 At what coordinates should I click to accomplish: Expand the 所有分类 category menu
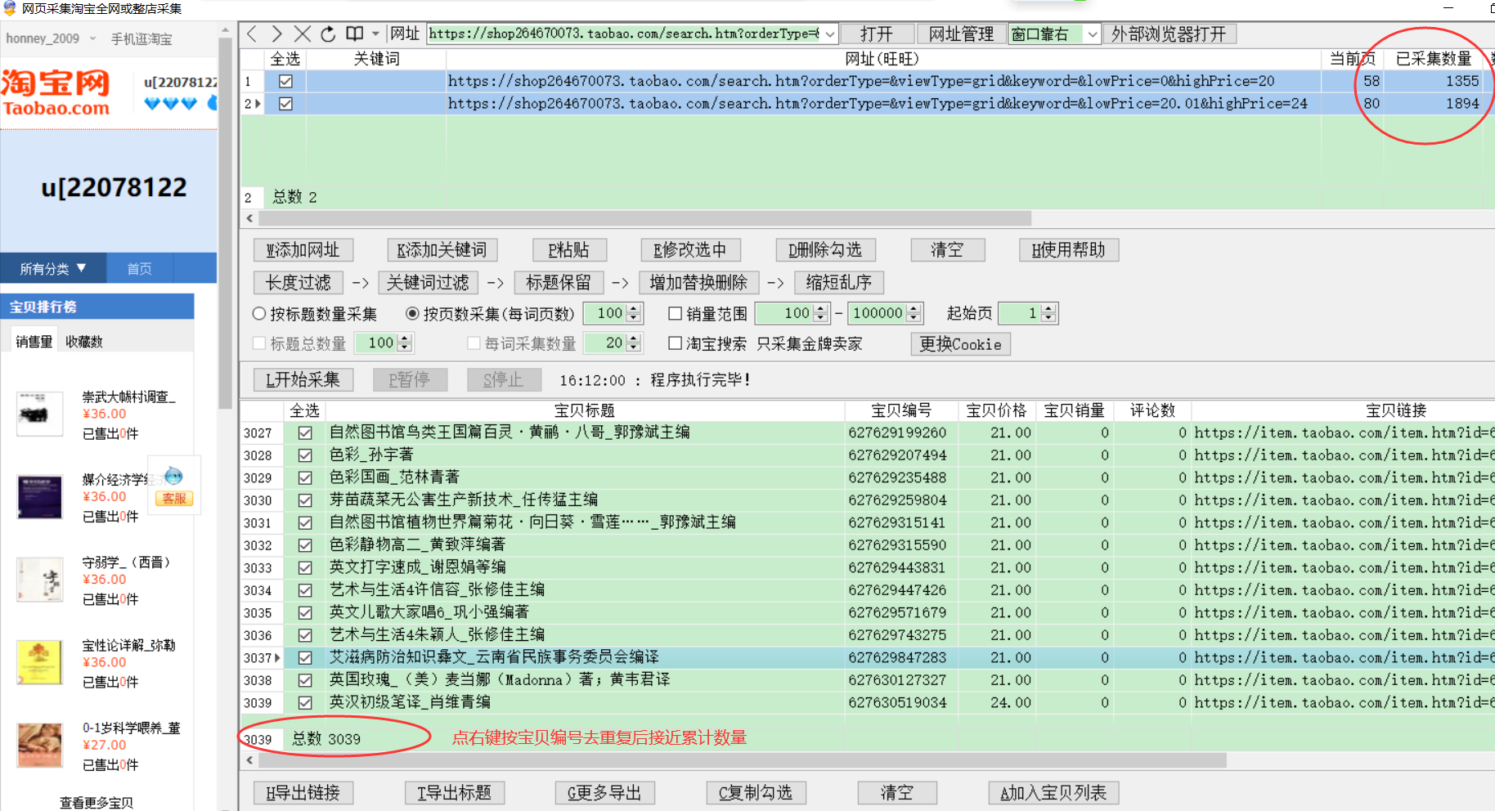(53, 268)
